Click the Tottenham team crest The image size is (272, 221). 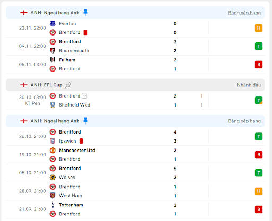tap(53, 205)
